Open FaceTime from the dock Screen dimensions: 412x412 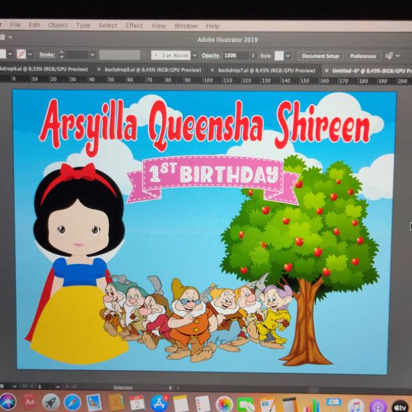(245, 404)
